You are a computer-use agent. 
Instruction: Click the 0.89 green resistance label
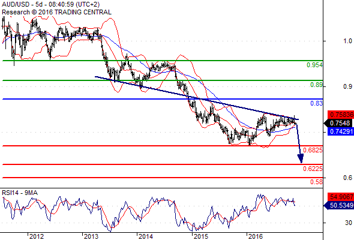coord(316,85)
